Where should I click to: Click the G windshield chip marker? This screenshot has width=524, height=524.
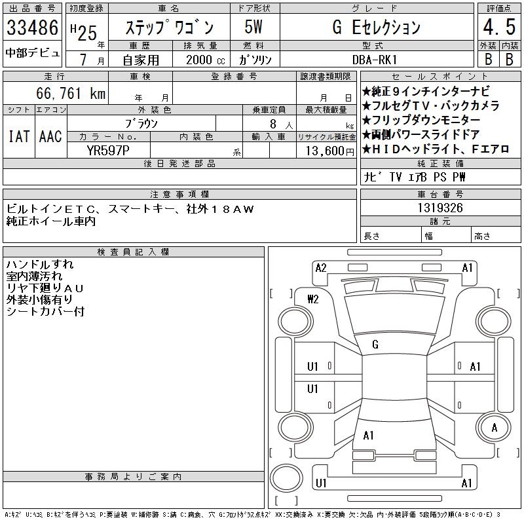(x=375, y=344)
